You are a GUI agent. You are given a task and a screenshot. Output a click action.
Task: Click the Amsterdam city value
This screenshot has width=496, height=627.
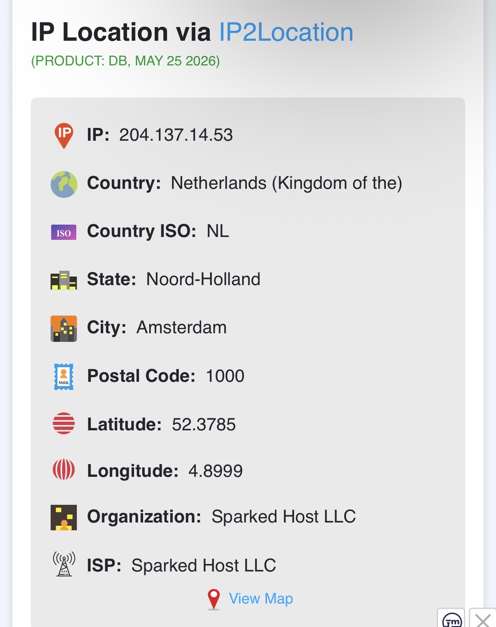pyautogui.click(x=181, y=327)
